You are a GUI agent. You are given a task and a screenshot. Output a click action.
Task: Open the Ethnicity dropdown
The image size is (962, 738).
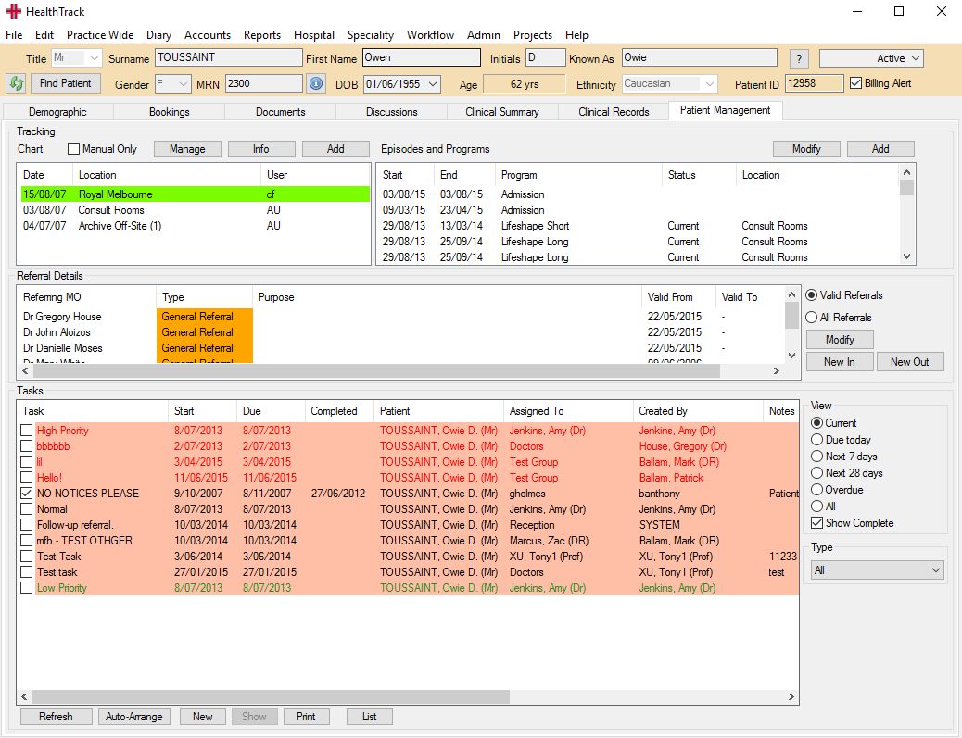709,84
